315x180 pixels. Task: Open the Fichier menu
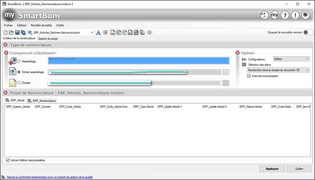(x=8, y=25)
